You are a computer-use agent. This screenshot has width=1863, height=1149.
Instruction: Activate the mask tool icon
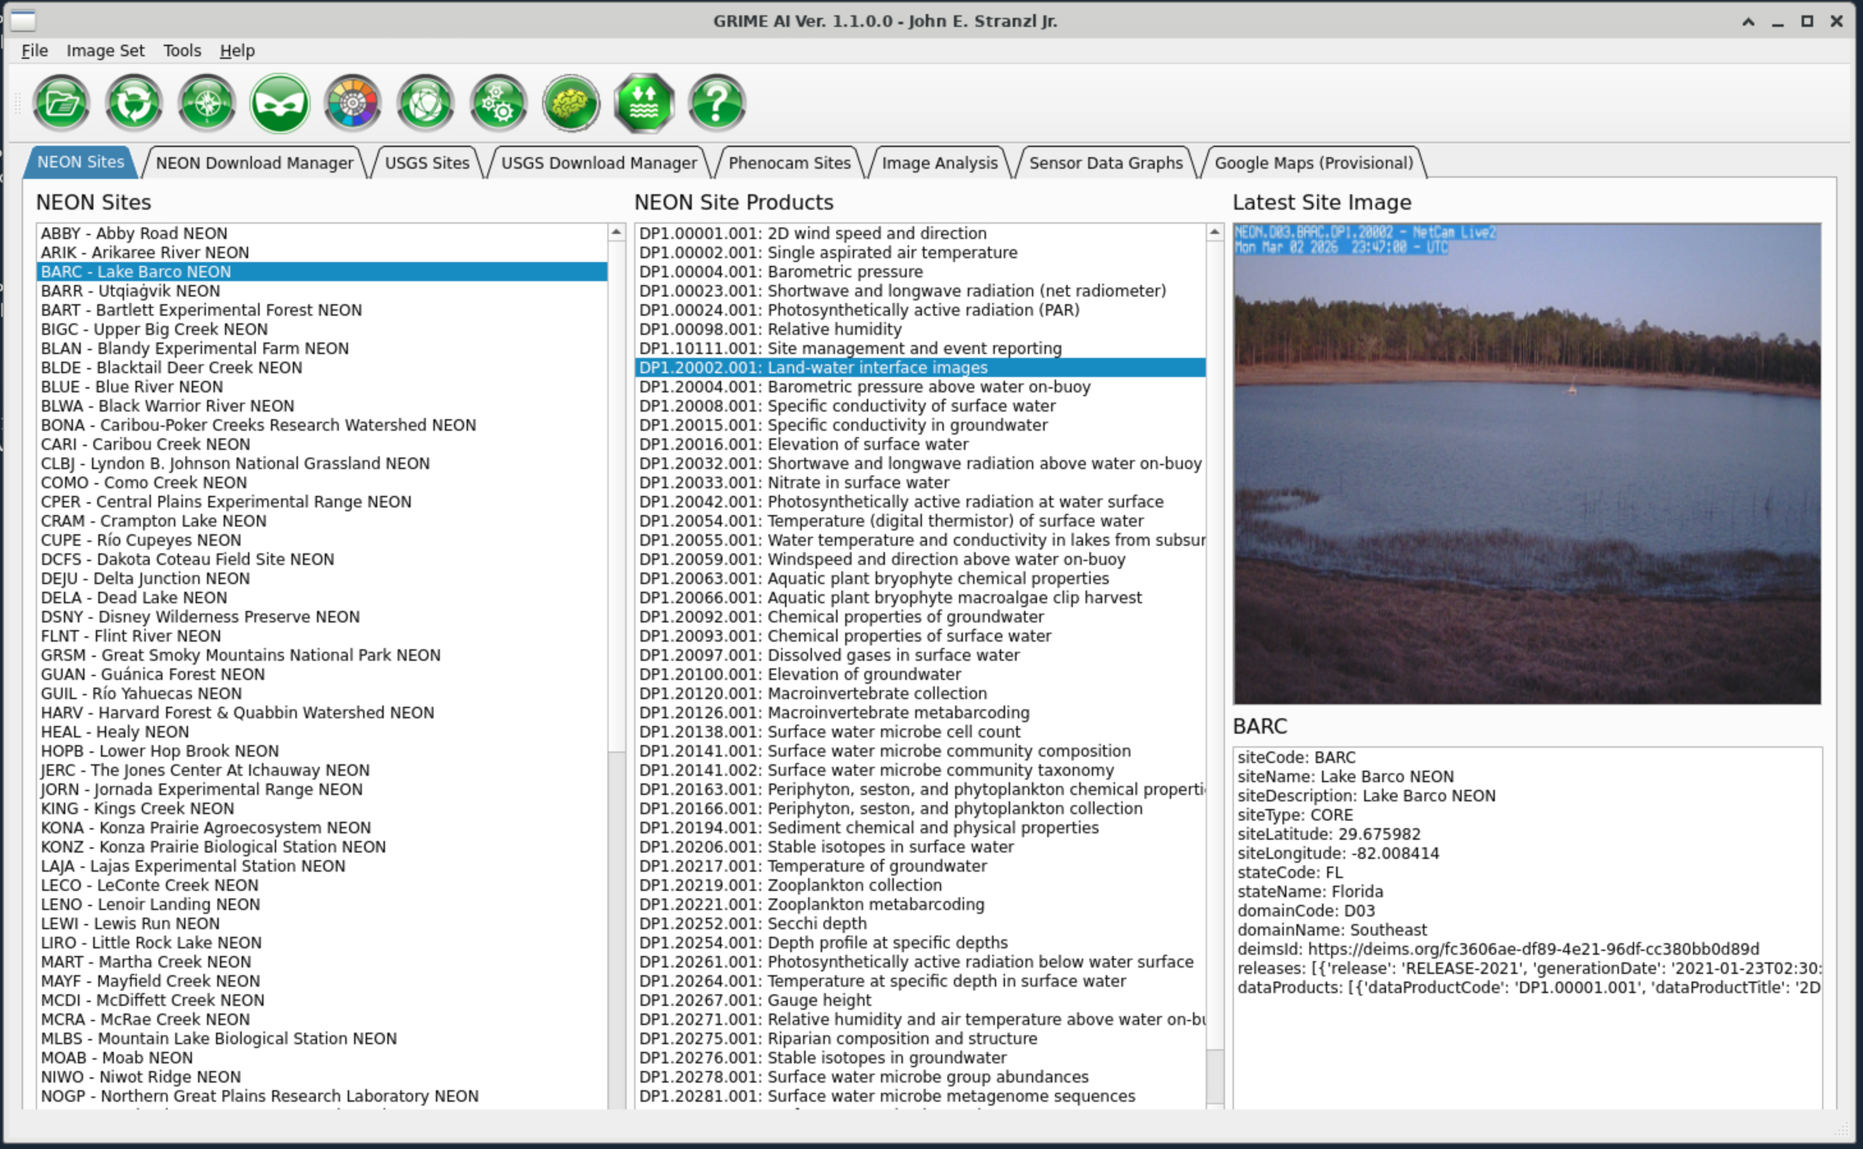(280, 102)
